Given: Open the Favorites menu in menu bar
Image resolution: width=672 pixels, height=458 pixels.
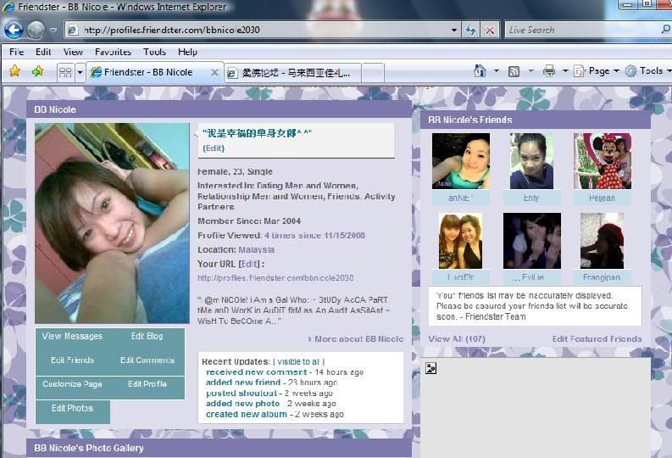Looking at the screenshot, I should pyautogui.click(x=113, y=52).
